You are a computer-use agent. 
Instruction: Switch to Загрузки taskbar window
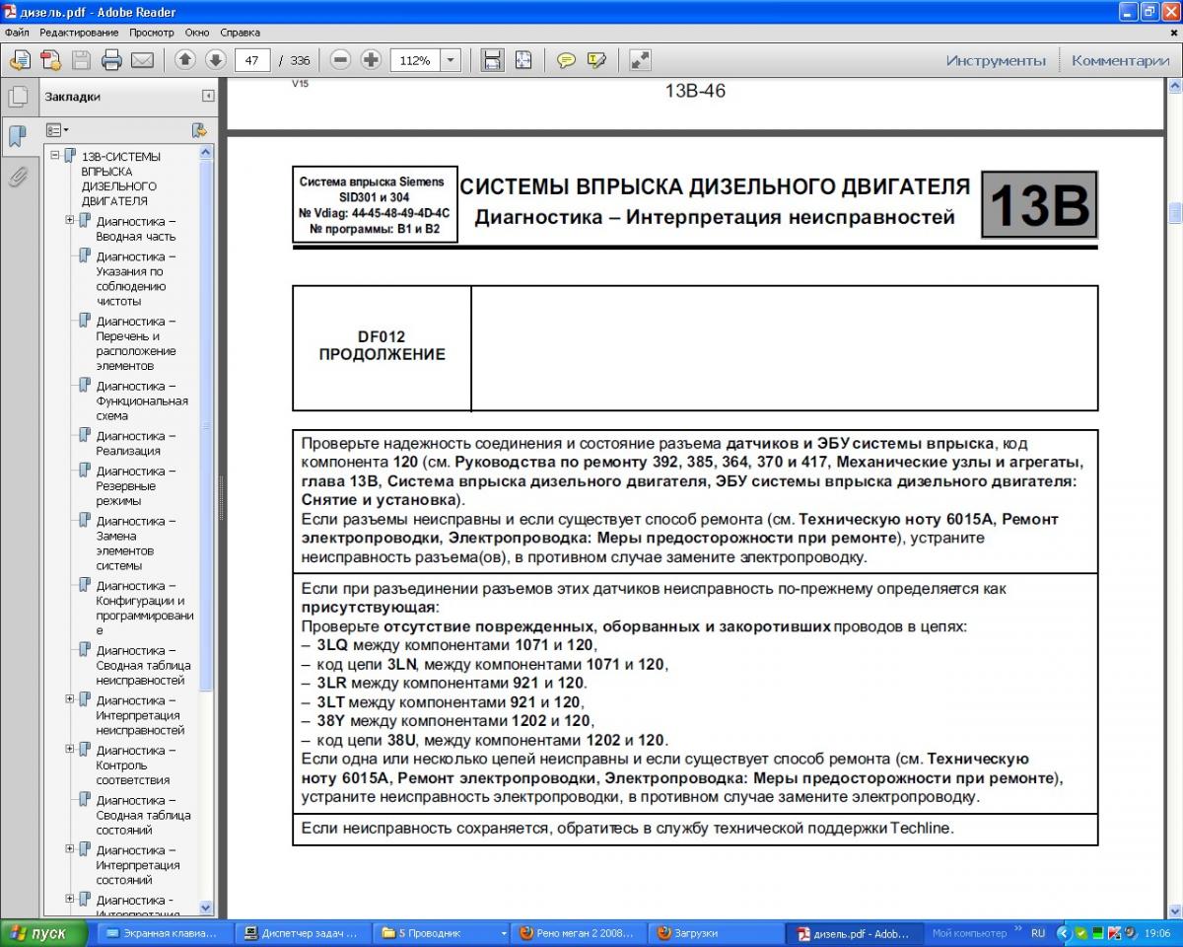coord(719,932)
